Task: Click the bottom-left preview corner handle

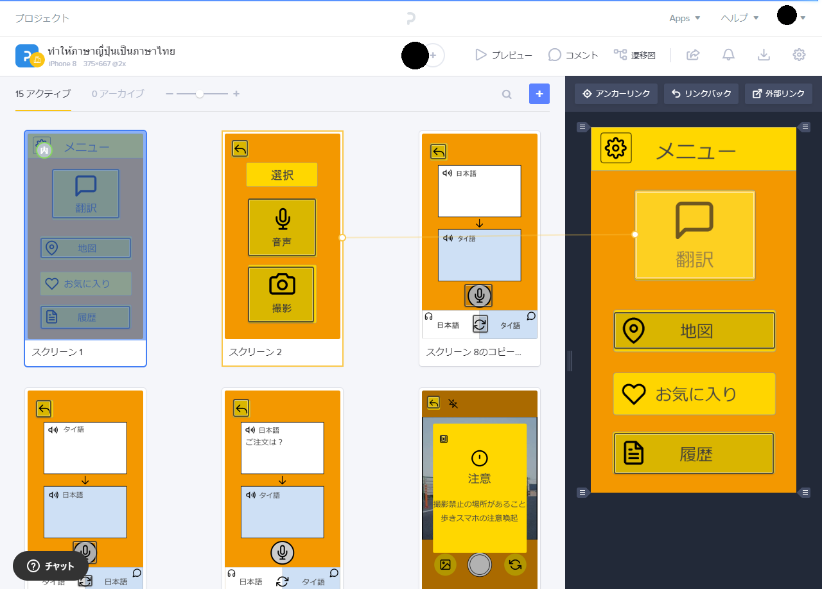Action: (x=582, y=493)
